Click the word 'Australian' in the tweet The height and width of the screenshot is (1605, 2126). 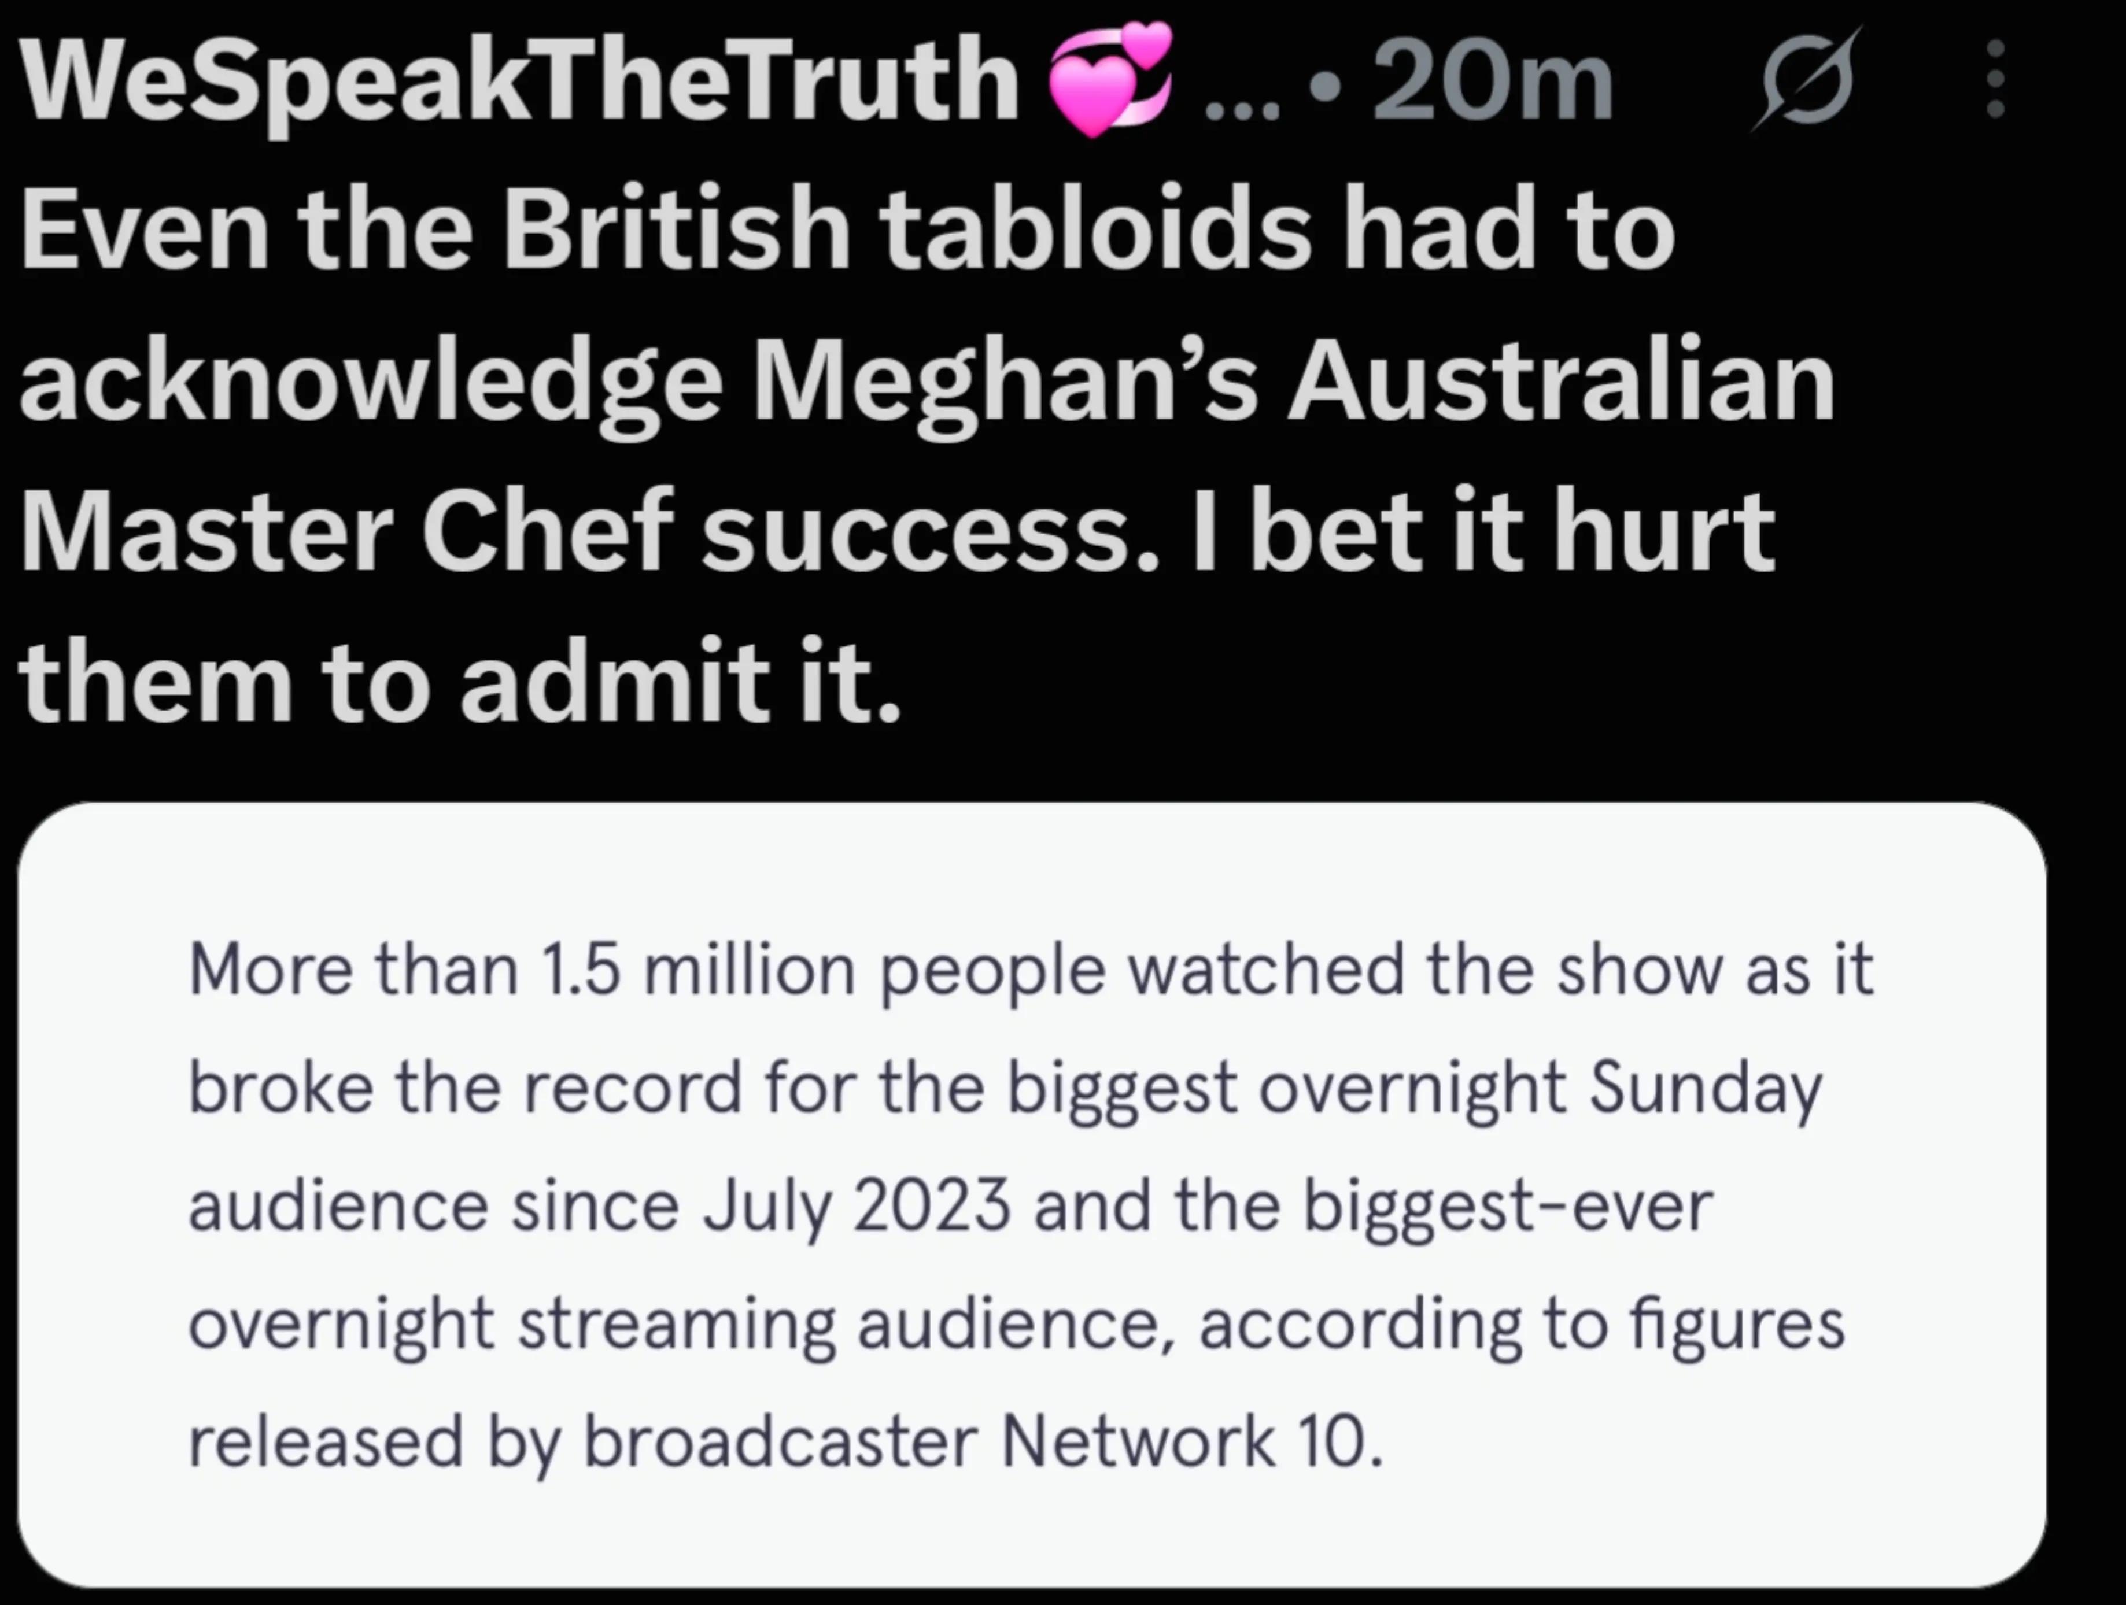tap(1561, 380)
